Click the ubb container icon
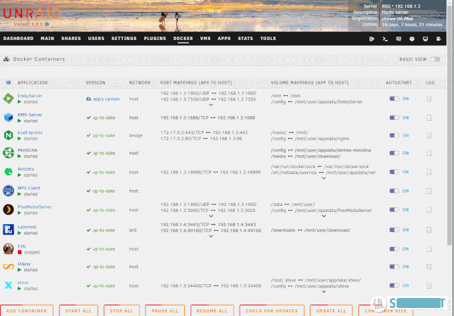This screenshot has width=454, height=316. point(9,249)
